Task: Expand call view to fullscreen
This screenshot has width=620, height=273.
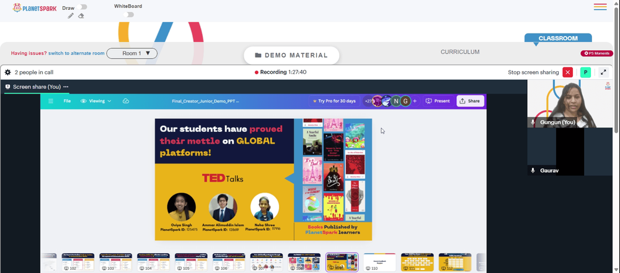Action: 603,72
